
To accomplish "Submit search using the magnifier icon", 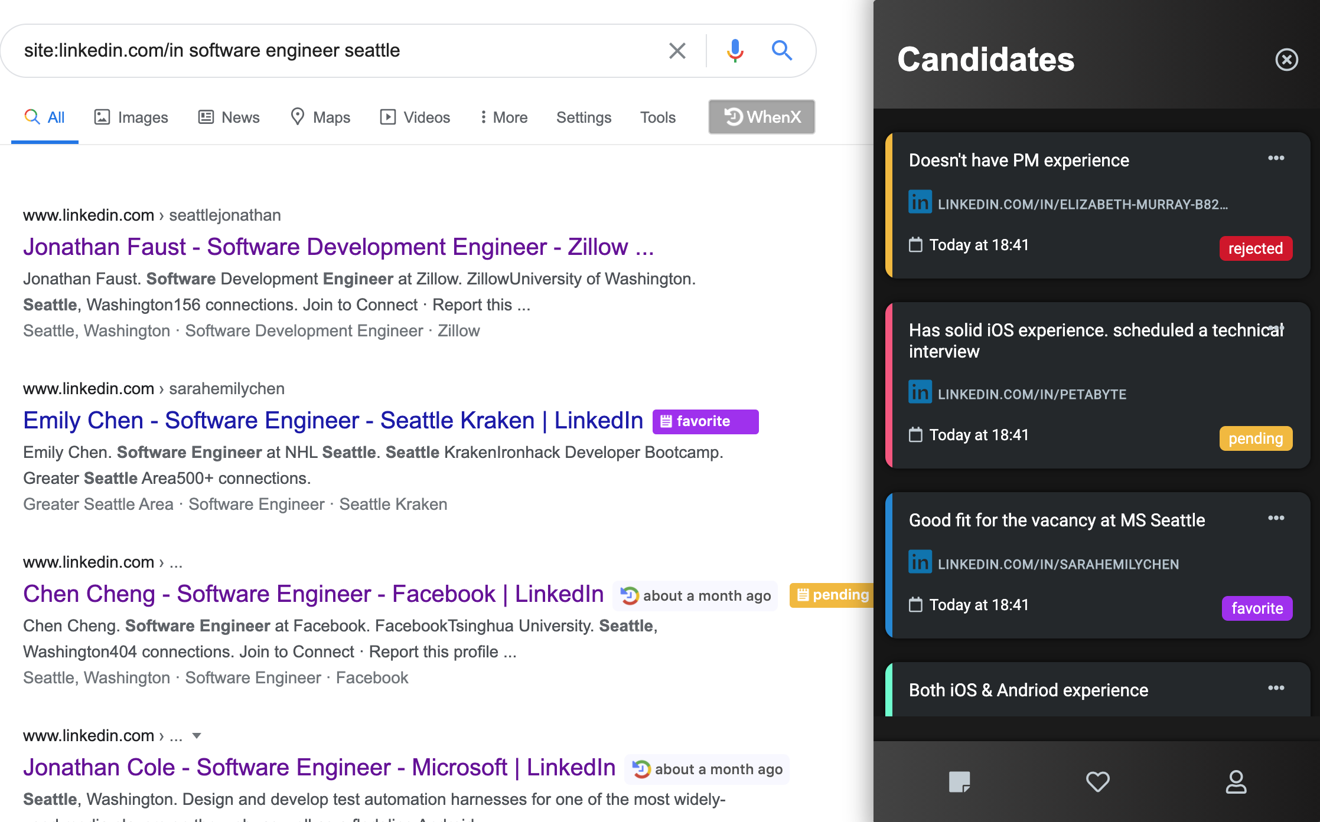I will pyautogui.click(x=782, y=51).
